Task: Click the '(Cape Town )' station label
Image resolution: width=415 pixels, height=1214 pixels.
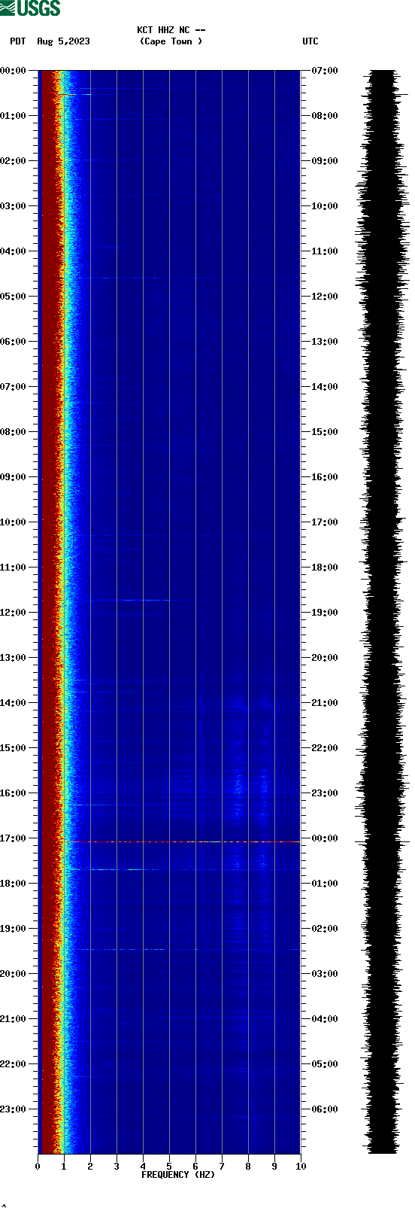Action: (x=171, y=41)
